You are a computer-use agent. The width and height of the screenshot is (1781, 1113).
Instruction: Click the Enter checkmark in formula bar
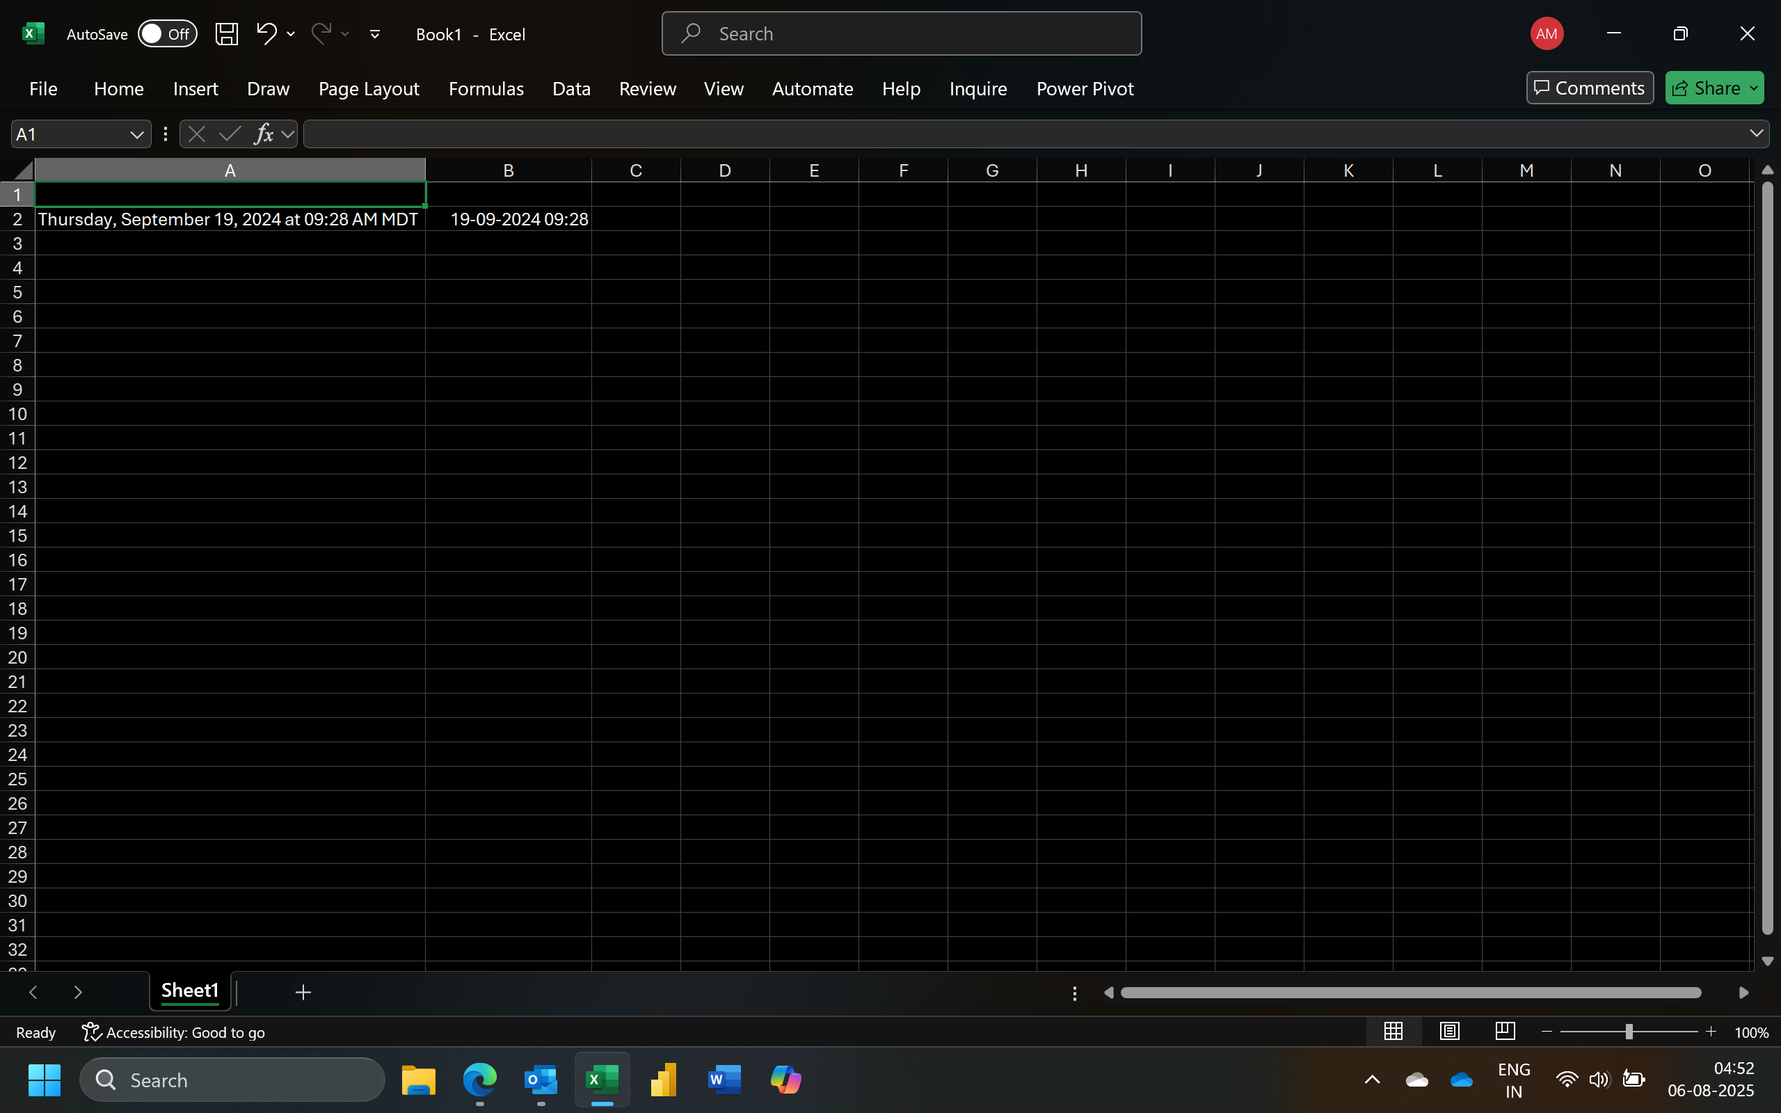228,134
